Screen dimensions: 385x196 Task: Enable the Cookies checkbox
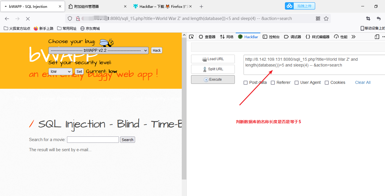pyautogui.click(x=327, y=83)
